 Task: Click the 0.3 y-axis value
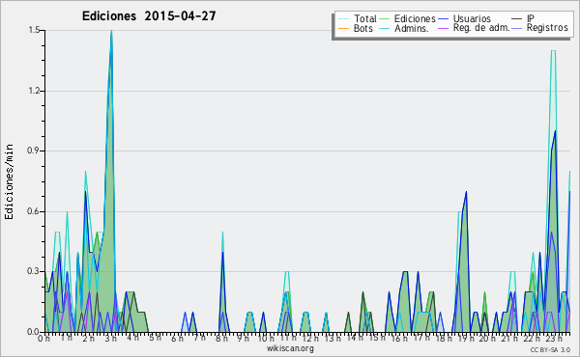pyautogui.click(x=34, y=271)
